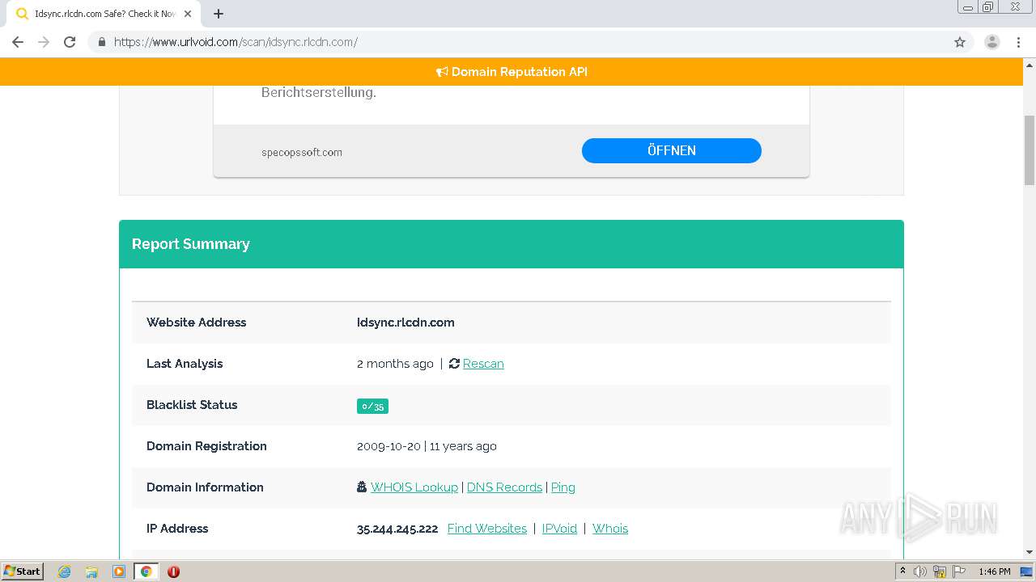Open File Explorer from taskbar

click(91, 571)
